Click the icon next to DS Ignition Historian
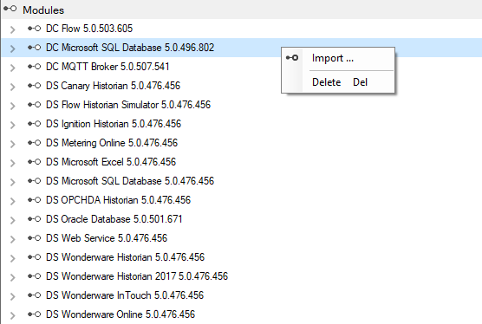The width and height of the screenshot is (482, 324). [34, 124]
